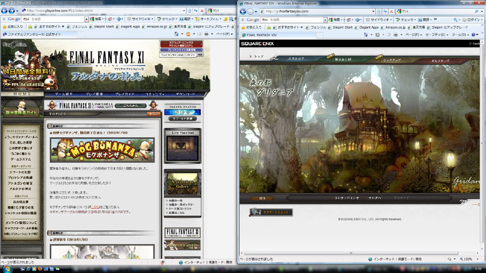The width and height of the screenshot is (486, 273).
Task: Click the Windows Start orb
Action: pos(7,269)
